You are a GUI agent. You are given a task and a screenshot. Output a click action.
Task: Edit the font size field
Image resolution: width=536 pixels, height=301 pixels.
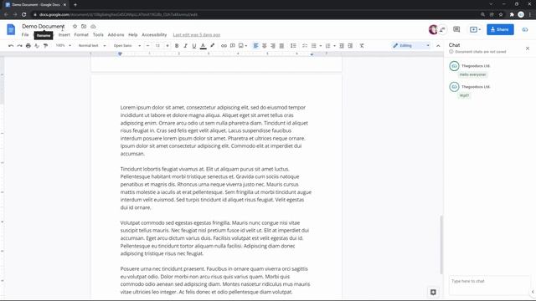click(157, 46)
